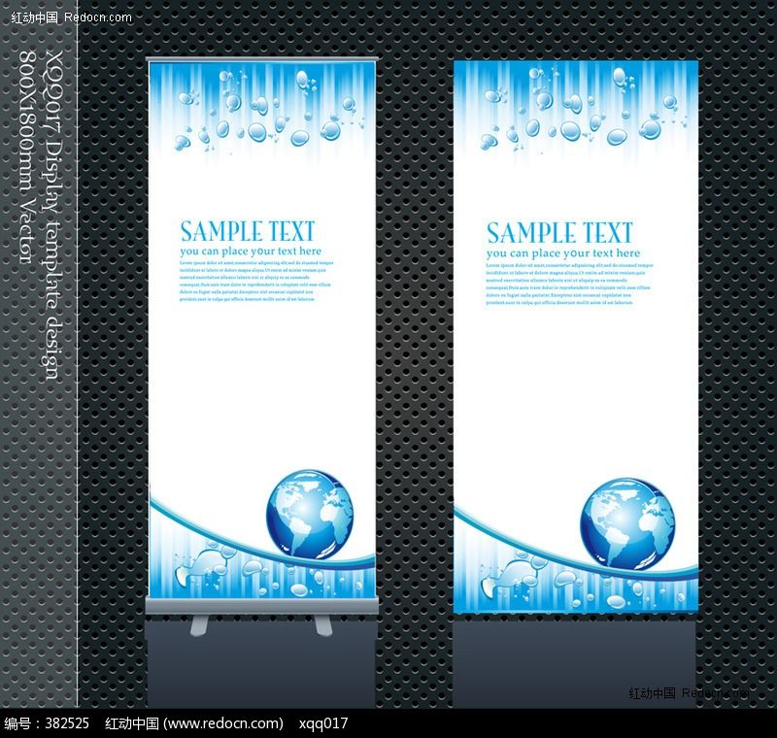Viewport: 777px width, 738px height.
Task: Click the vertical "800X1800mm Vector" text
Action: tap(29, 156)
